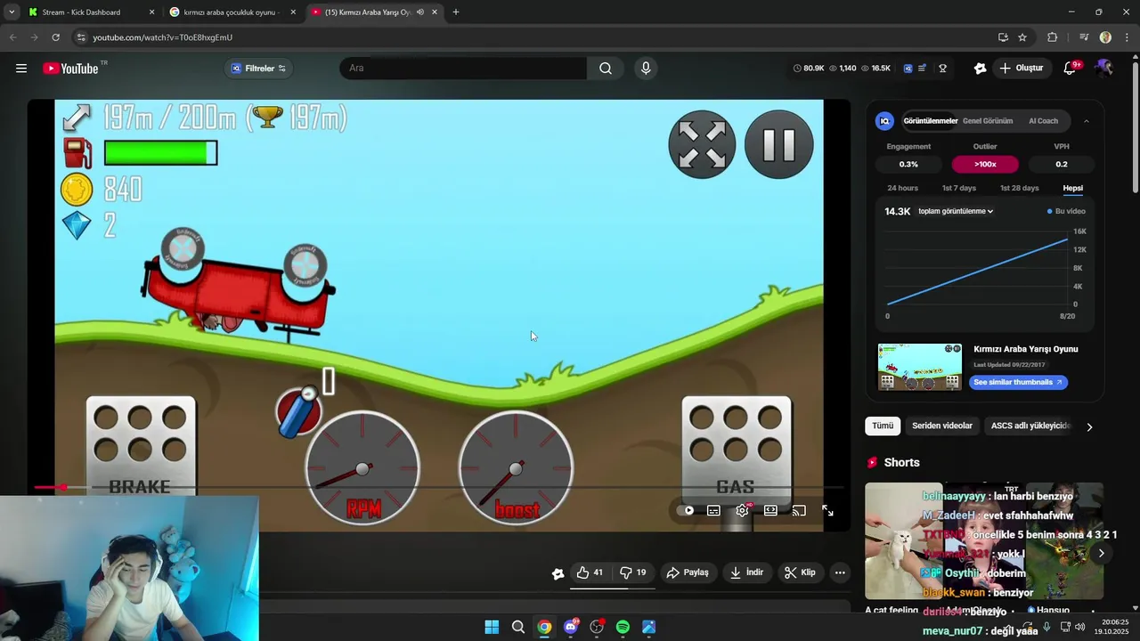Open the toplam görüntülenme dropdown
The image size is (1140, 641).
956,211
